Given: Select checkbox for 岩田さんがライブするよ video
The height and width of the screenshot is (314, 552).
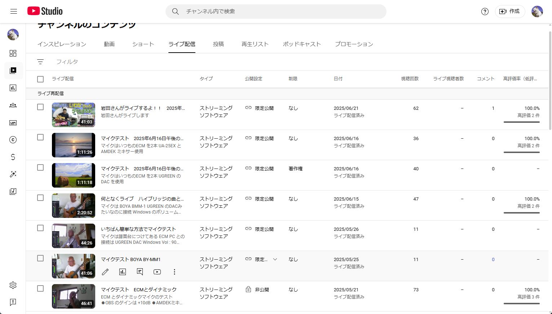Looking at the screenshot, I should [x=40, y=107].
